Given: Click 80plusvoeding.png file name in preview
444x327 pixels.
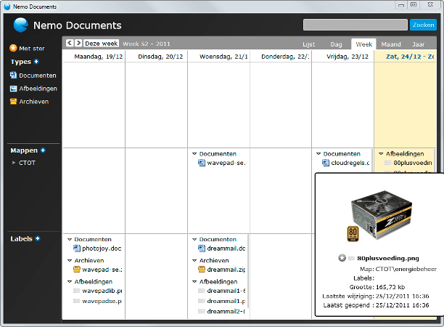Looking at the screenshot, I should click(388, 258).
